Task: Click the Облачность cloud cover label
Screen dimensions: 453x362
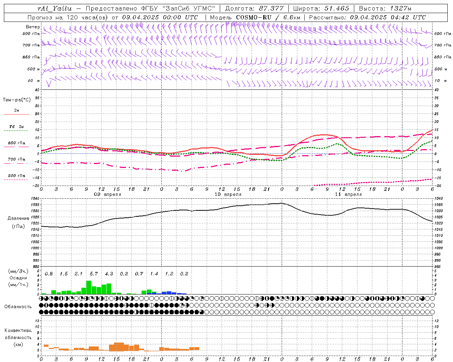Action: click(x=18, y=307)
